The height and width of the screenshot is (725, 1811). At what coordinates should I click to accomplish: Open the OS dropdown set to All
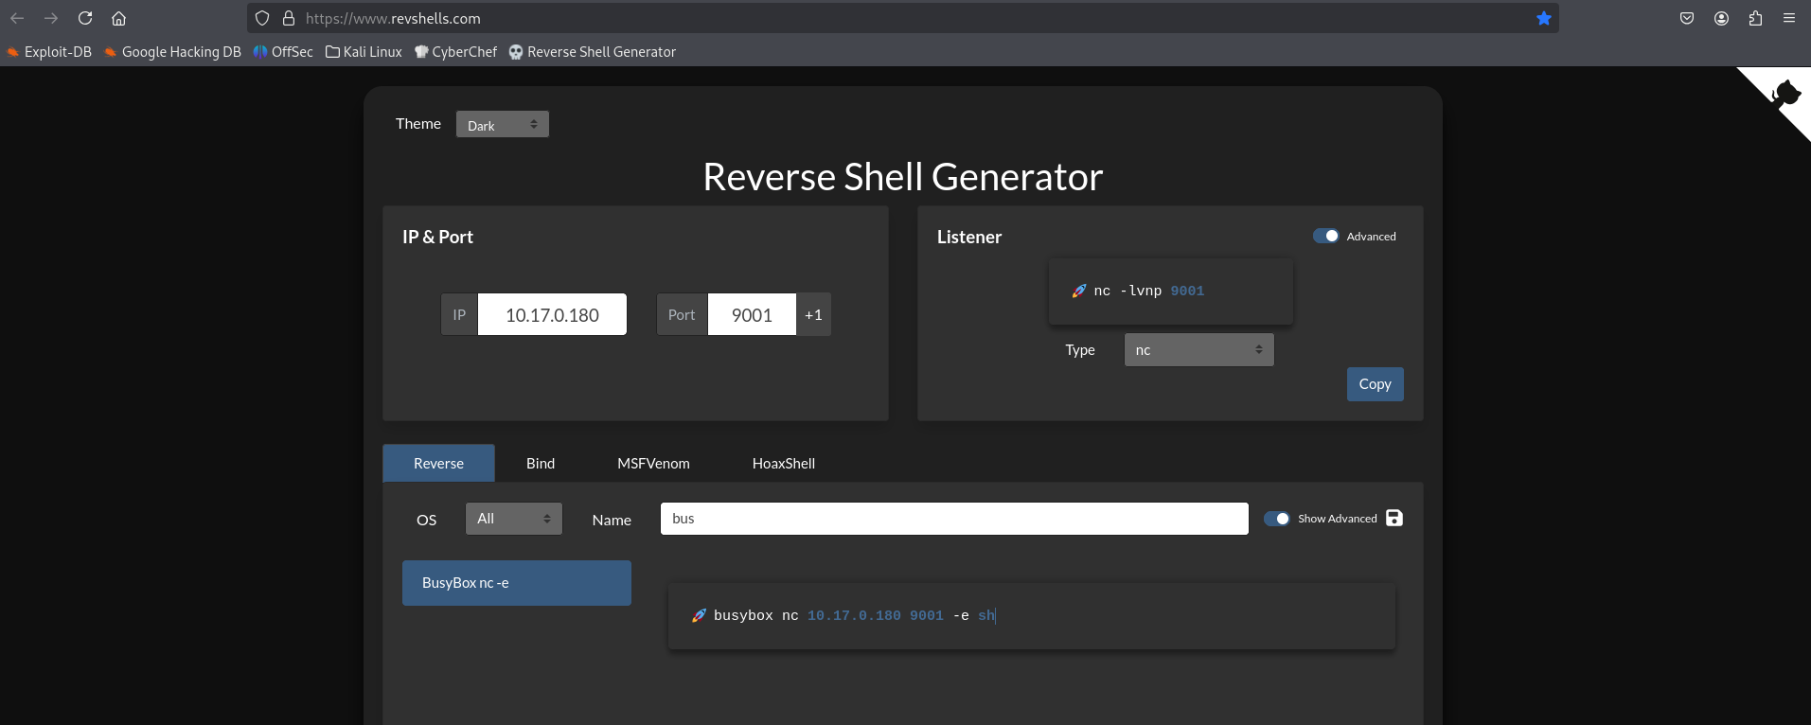click(x=514, y=519)
